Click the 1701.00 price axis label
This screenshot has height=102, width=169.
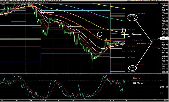(x=164, y=53)
